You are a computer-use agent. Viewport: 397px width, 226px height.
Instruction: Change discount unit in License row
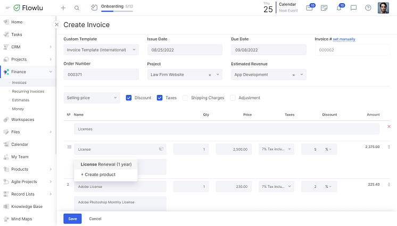328,149
